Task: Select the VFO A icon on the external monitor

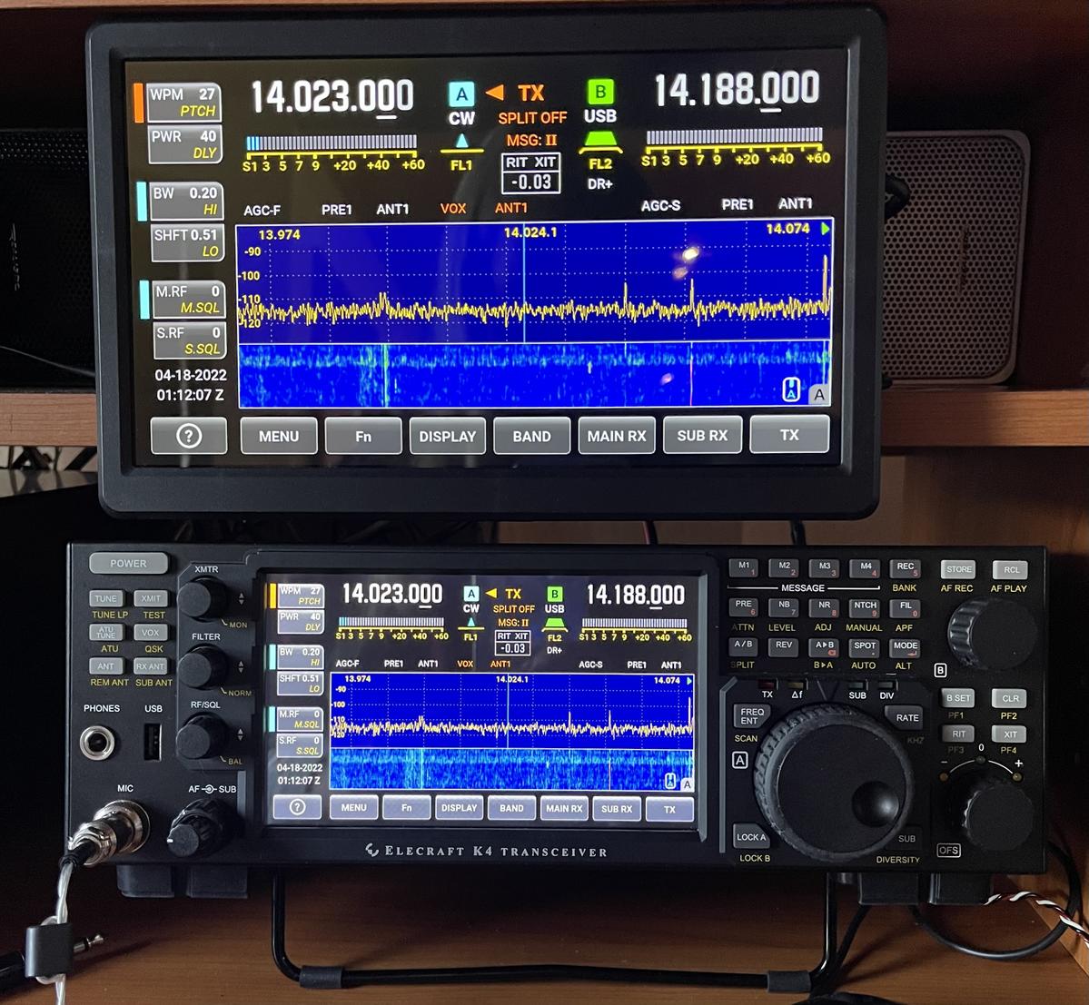Action: (x=461, y=94)
